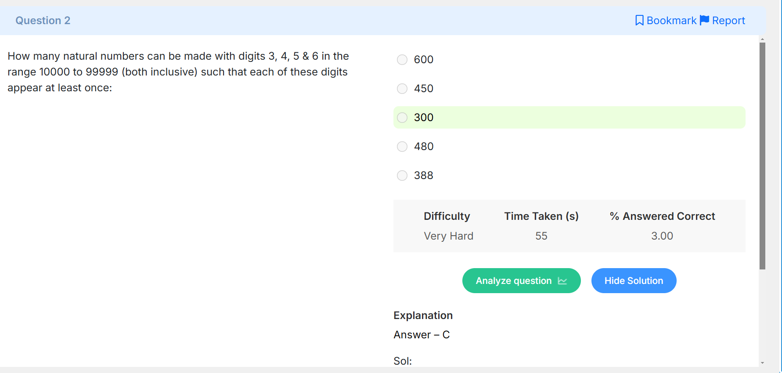This screenshot has height=373, width=782.
Task: Click the Report flag icon
Action: pyautogui.click(x=704, y=20)
